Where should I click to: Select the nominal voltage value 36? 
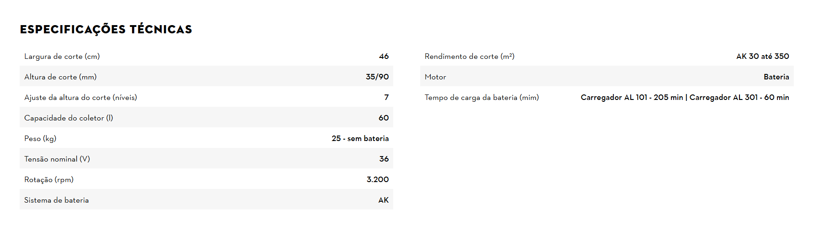[384, 159]
